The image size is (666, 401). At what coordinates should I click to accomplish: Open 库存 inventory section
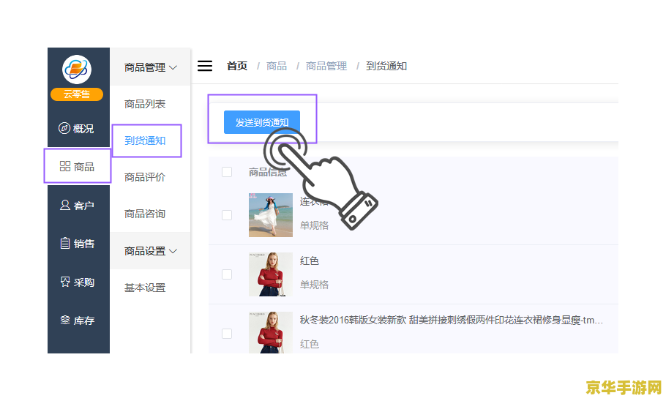click(78, 321)
